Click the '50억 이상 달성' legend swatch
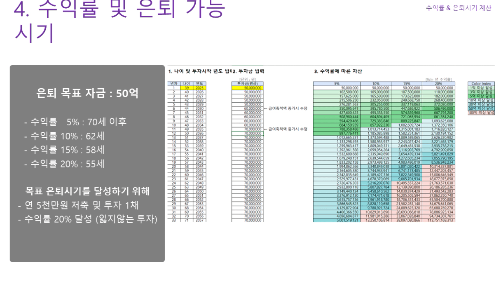 (x=480, y=108)
